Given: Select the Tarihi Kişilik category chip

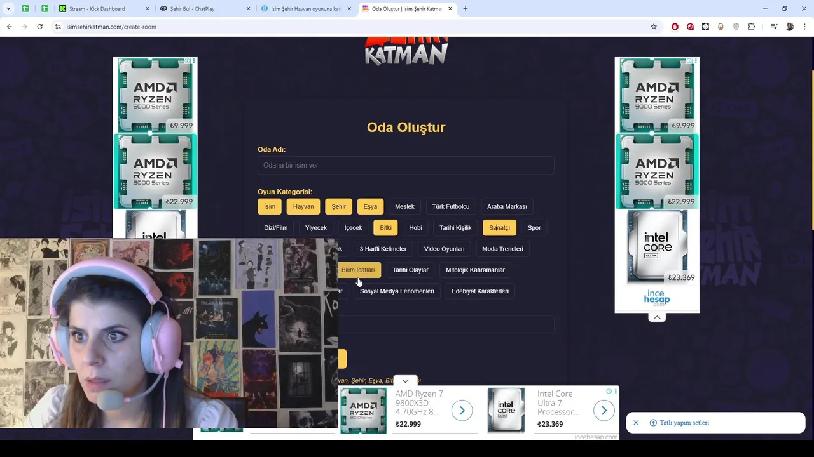Looking at the screenshot, I should point(455,228).
